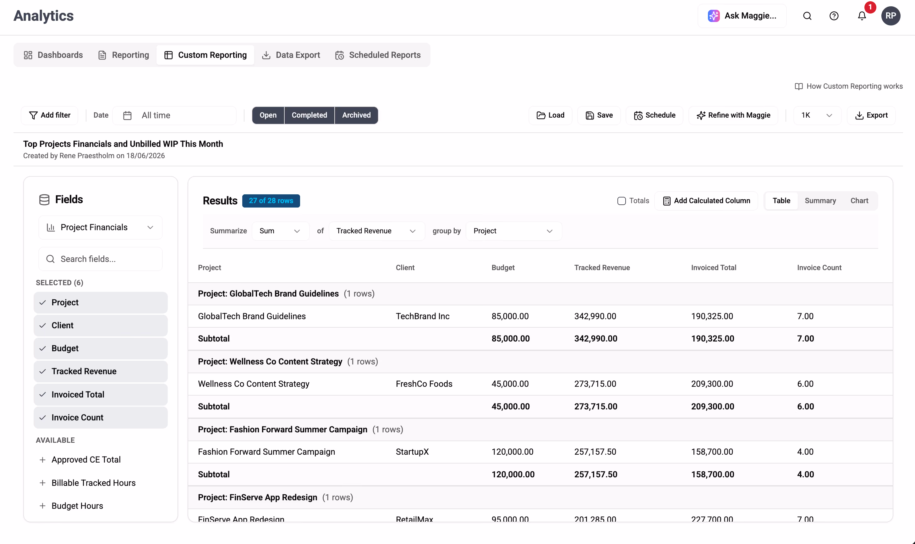Screen dimensions: 915x544
Task: Switch to Table view
Action: [x=781, y=201]
